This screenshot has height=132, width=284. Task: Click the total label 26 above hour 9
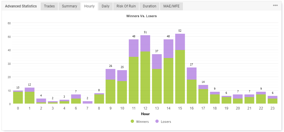coord(111,66)
